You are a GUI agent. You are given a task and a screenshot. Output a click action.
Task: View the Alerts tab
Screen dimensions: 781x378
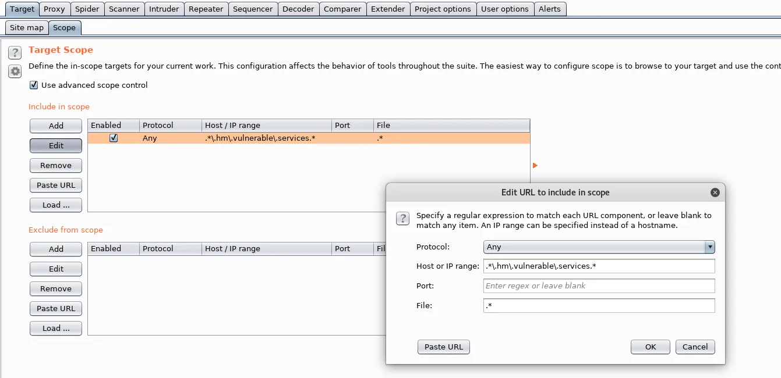pyautogui.click(x=550, y=9)
